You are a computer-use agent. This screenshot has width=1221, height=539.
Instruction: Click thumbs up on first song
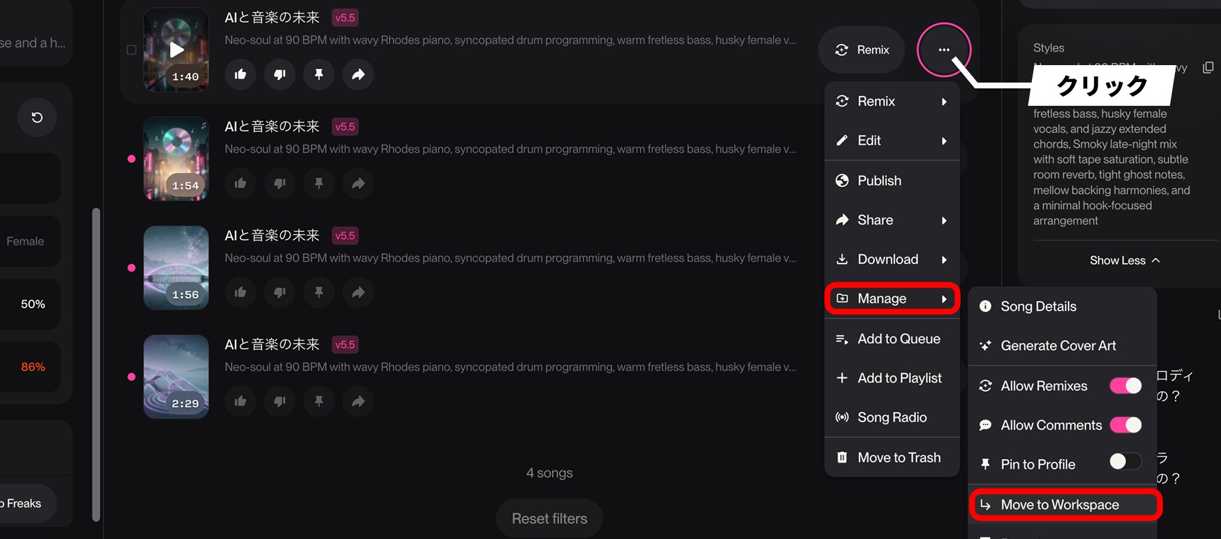pyautogui.click(x=240, y=74)
